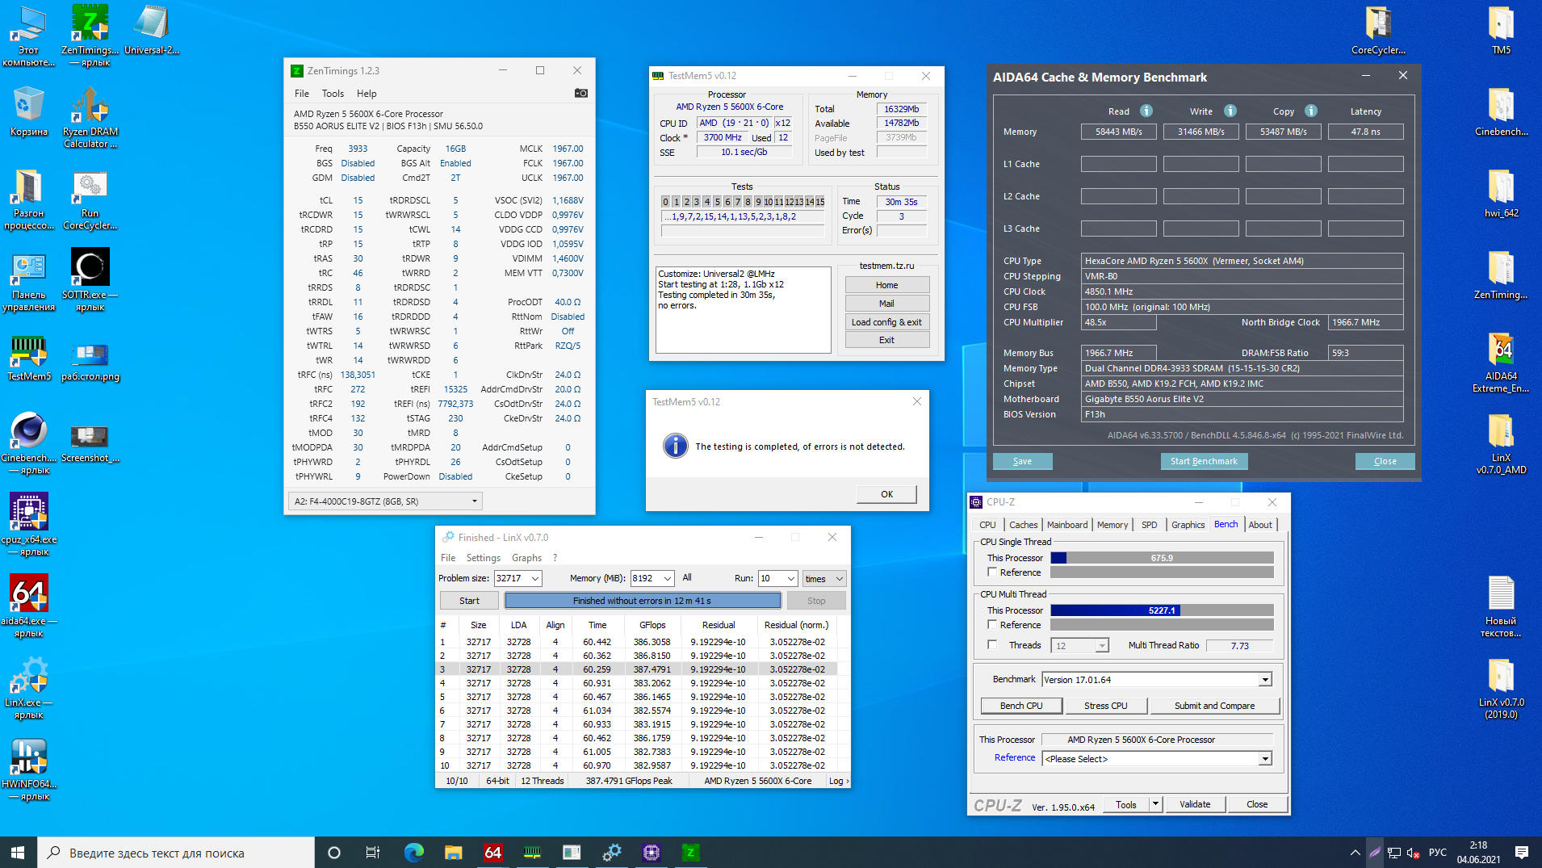Viewport: 1542px width, 868px height.
Task: Click AIDA64 icon in the taskbar
Action: [x=492, y=853]
